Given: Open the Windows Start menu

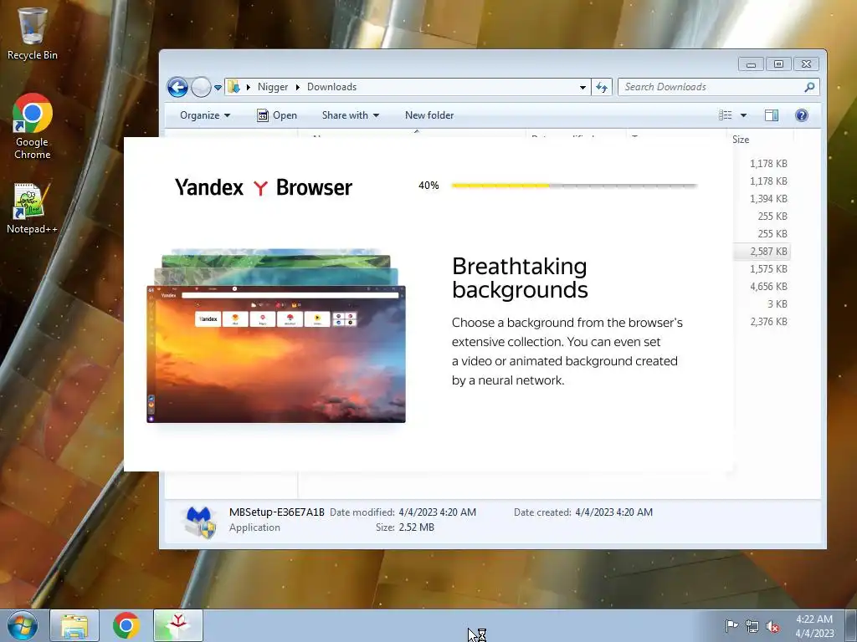Looking at the screenshot, I should [x=23, y=625].
